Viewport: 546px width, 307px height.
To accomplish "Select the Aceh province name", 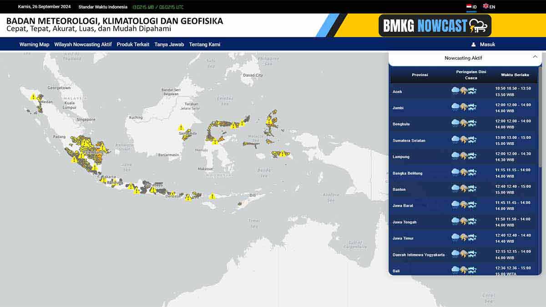I will pos(397,92).
